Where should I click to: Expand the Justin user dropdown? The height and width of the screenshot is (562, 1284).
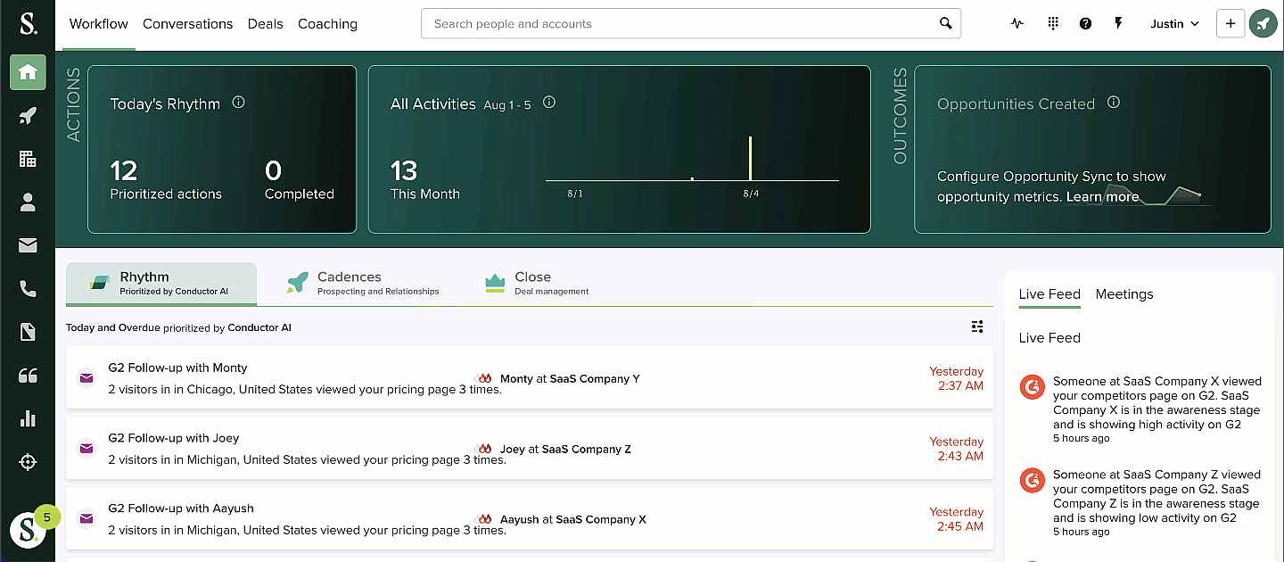click(x=1174, y=24)
